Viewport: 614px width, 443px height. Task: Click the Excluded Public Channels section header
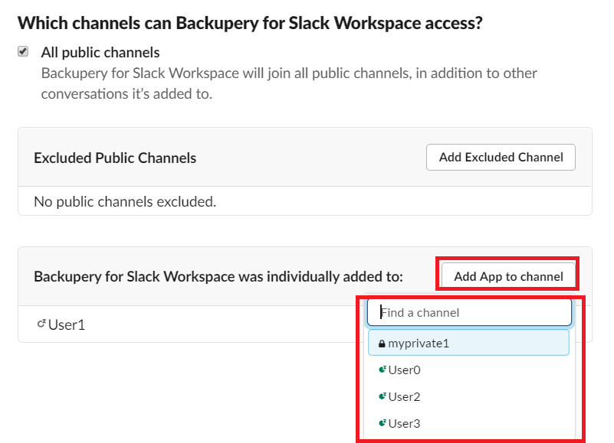[x=115, y=157]
